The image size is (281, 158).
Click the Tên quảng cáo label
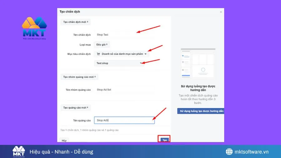(x=82, y=121)
